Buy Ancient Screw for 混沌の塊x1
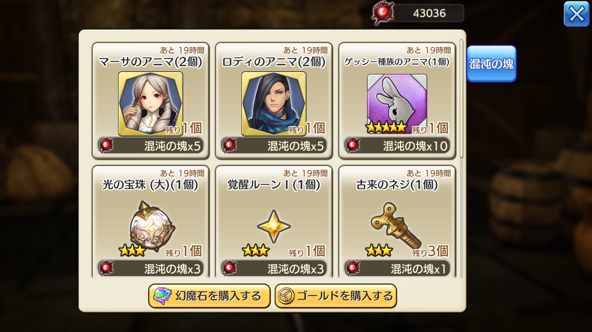This screenshot has width=592, height=332. point(397,269)
